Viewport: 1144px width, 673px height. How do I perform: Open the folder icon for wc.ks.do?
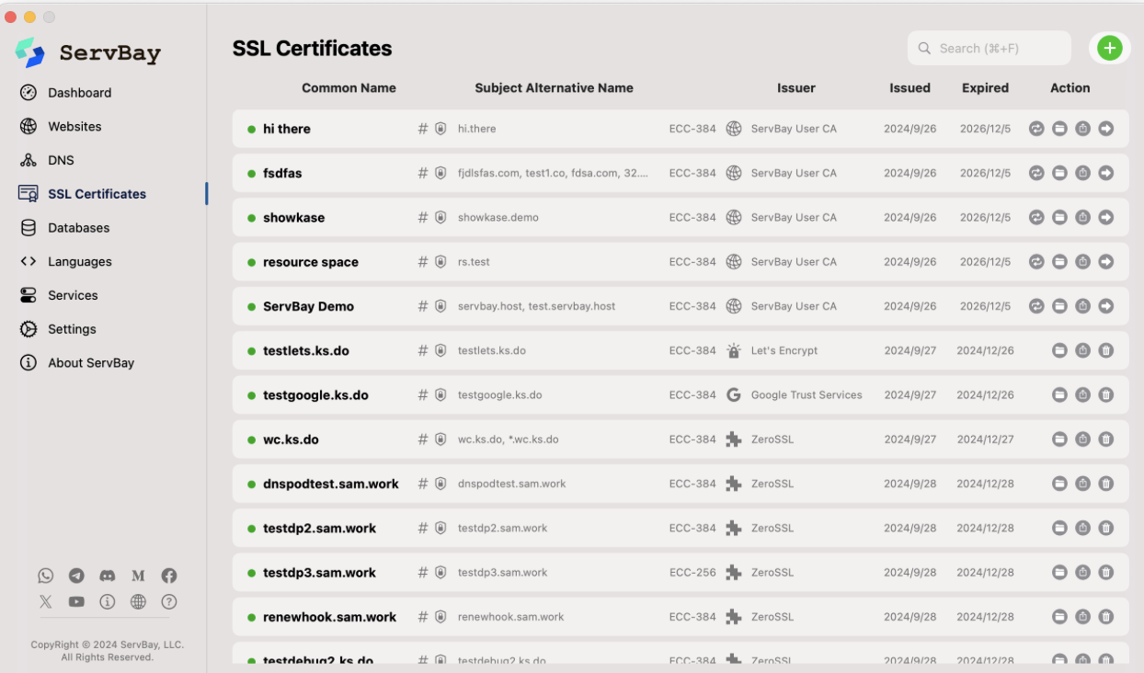(1059, 439)
